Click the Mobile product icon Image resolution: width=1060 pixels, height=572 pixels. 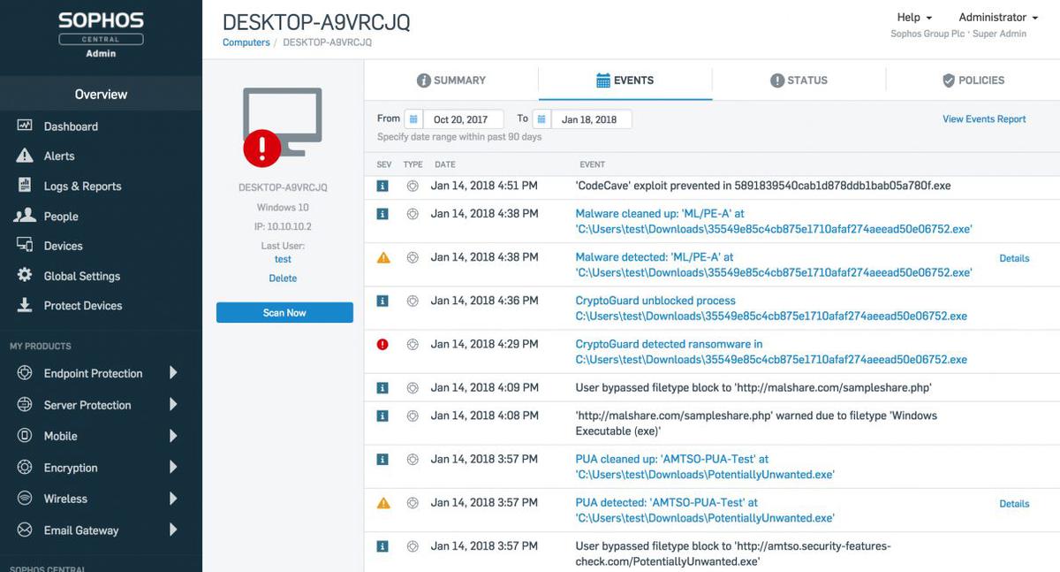click(25, 436)
